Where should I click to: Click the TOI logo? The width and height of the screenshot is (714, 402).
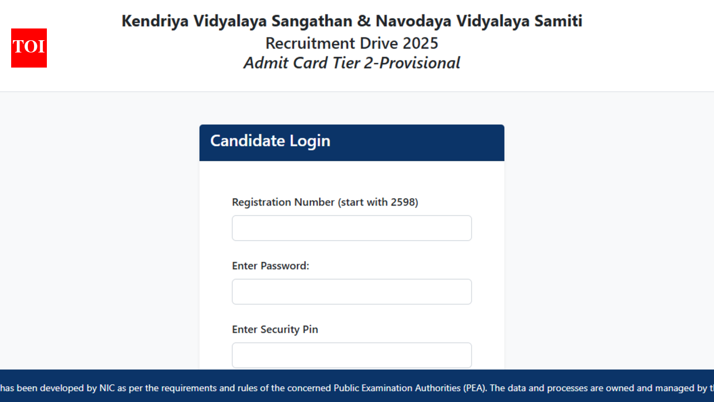coord(28,48)
